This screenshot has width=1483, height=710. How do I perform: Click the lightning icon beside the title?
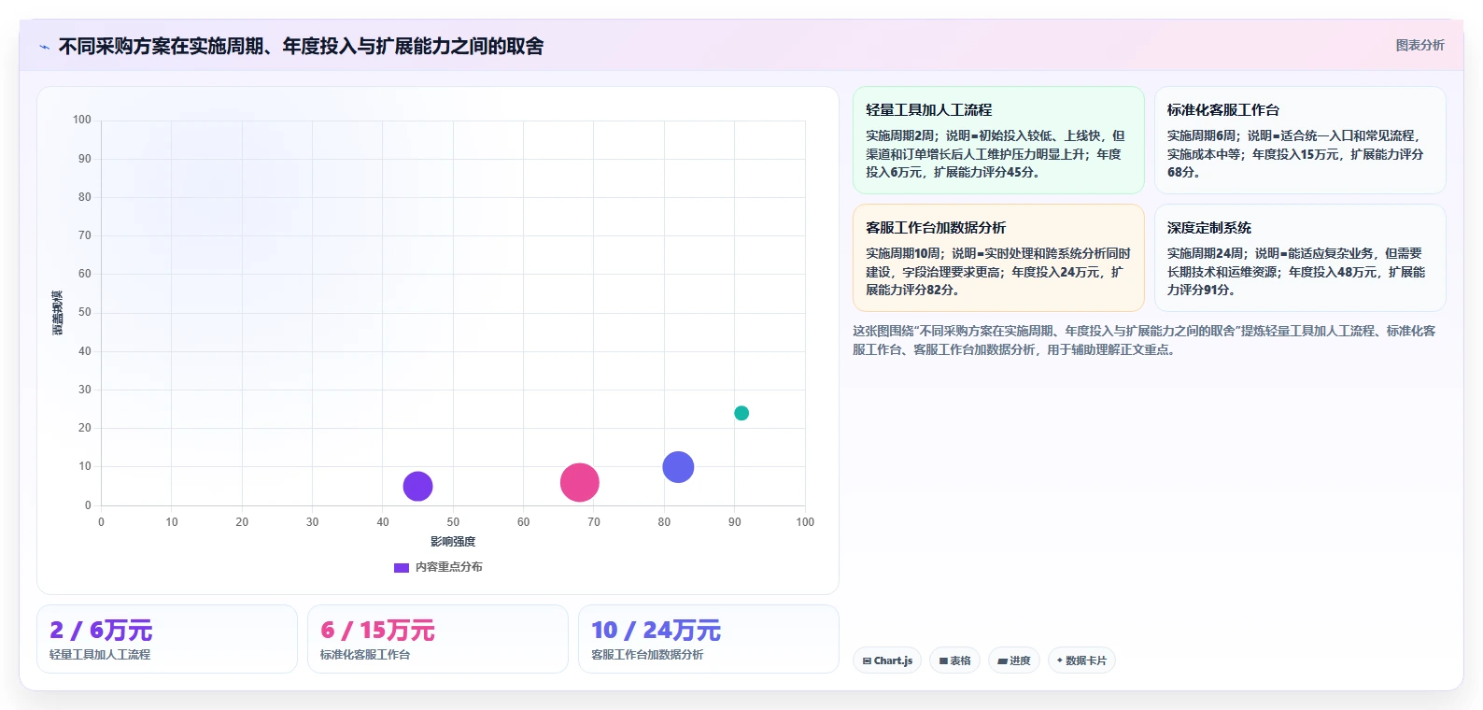(44, 47)
